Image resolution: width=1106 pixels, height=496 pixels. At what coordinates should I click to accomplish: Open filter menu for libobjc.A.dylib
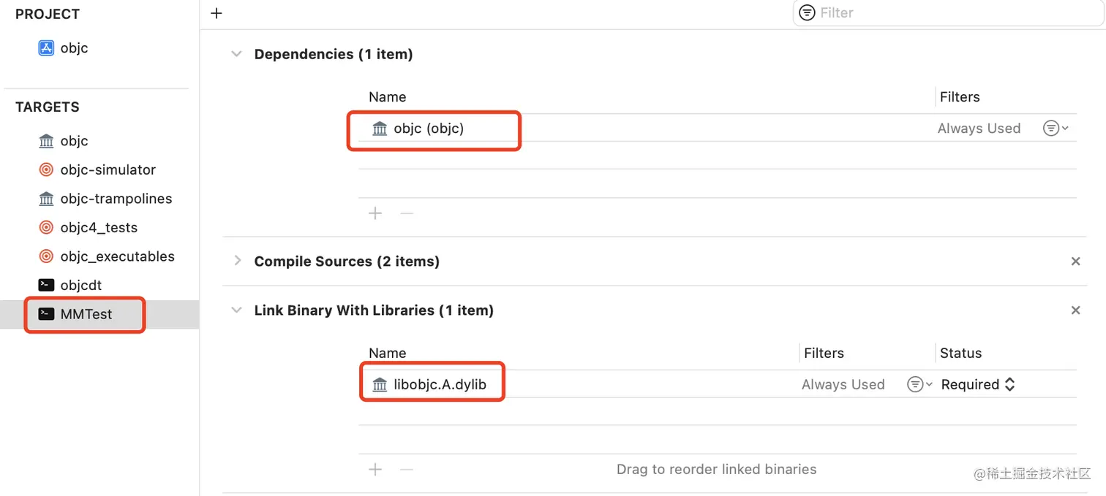click(918, 385)
